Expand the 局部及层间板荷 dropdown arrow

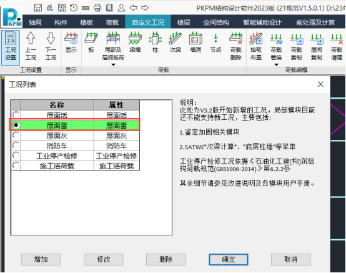pos(113,65)
